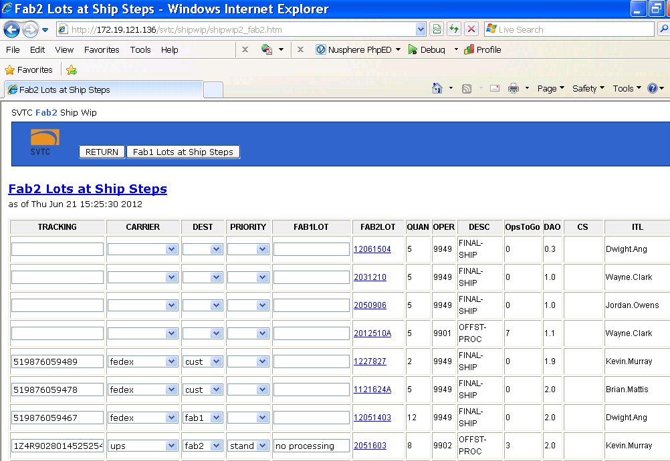Click tracking field containing 519876059478
This screenshot has height=461, width=670.
pos(58,390)
